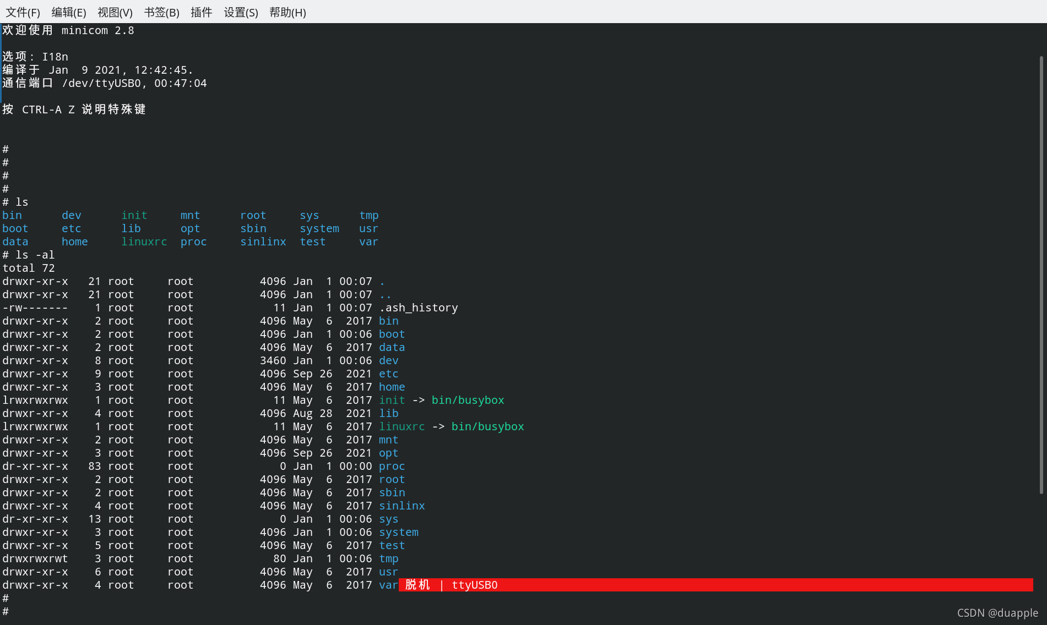Click 'root' directory name in long listing
The image size is (1047, 625).
coord(392,479)
